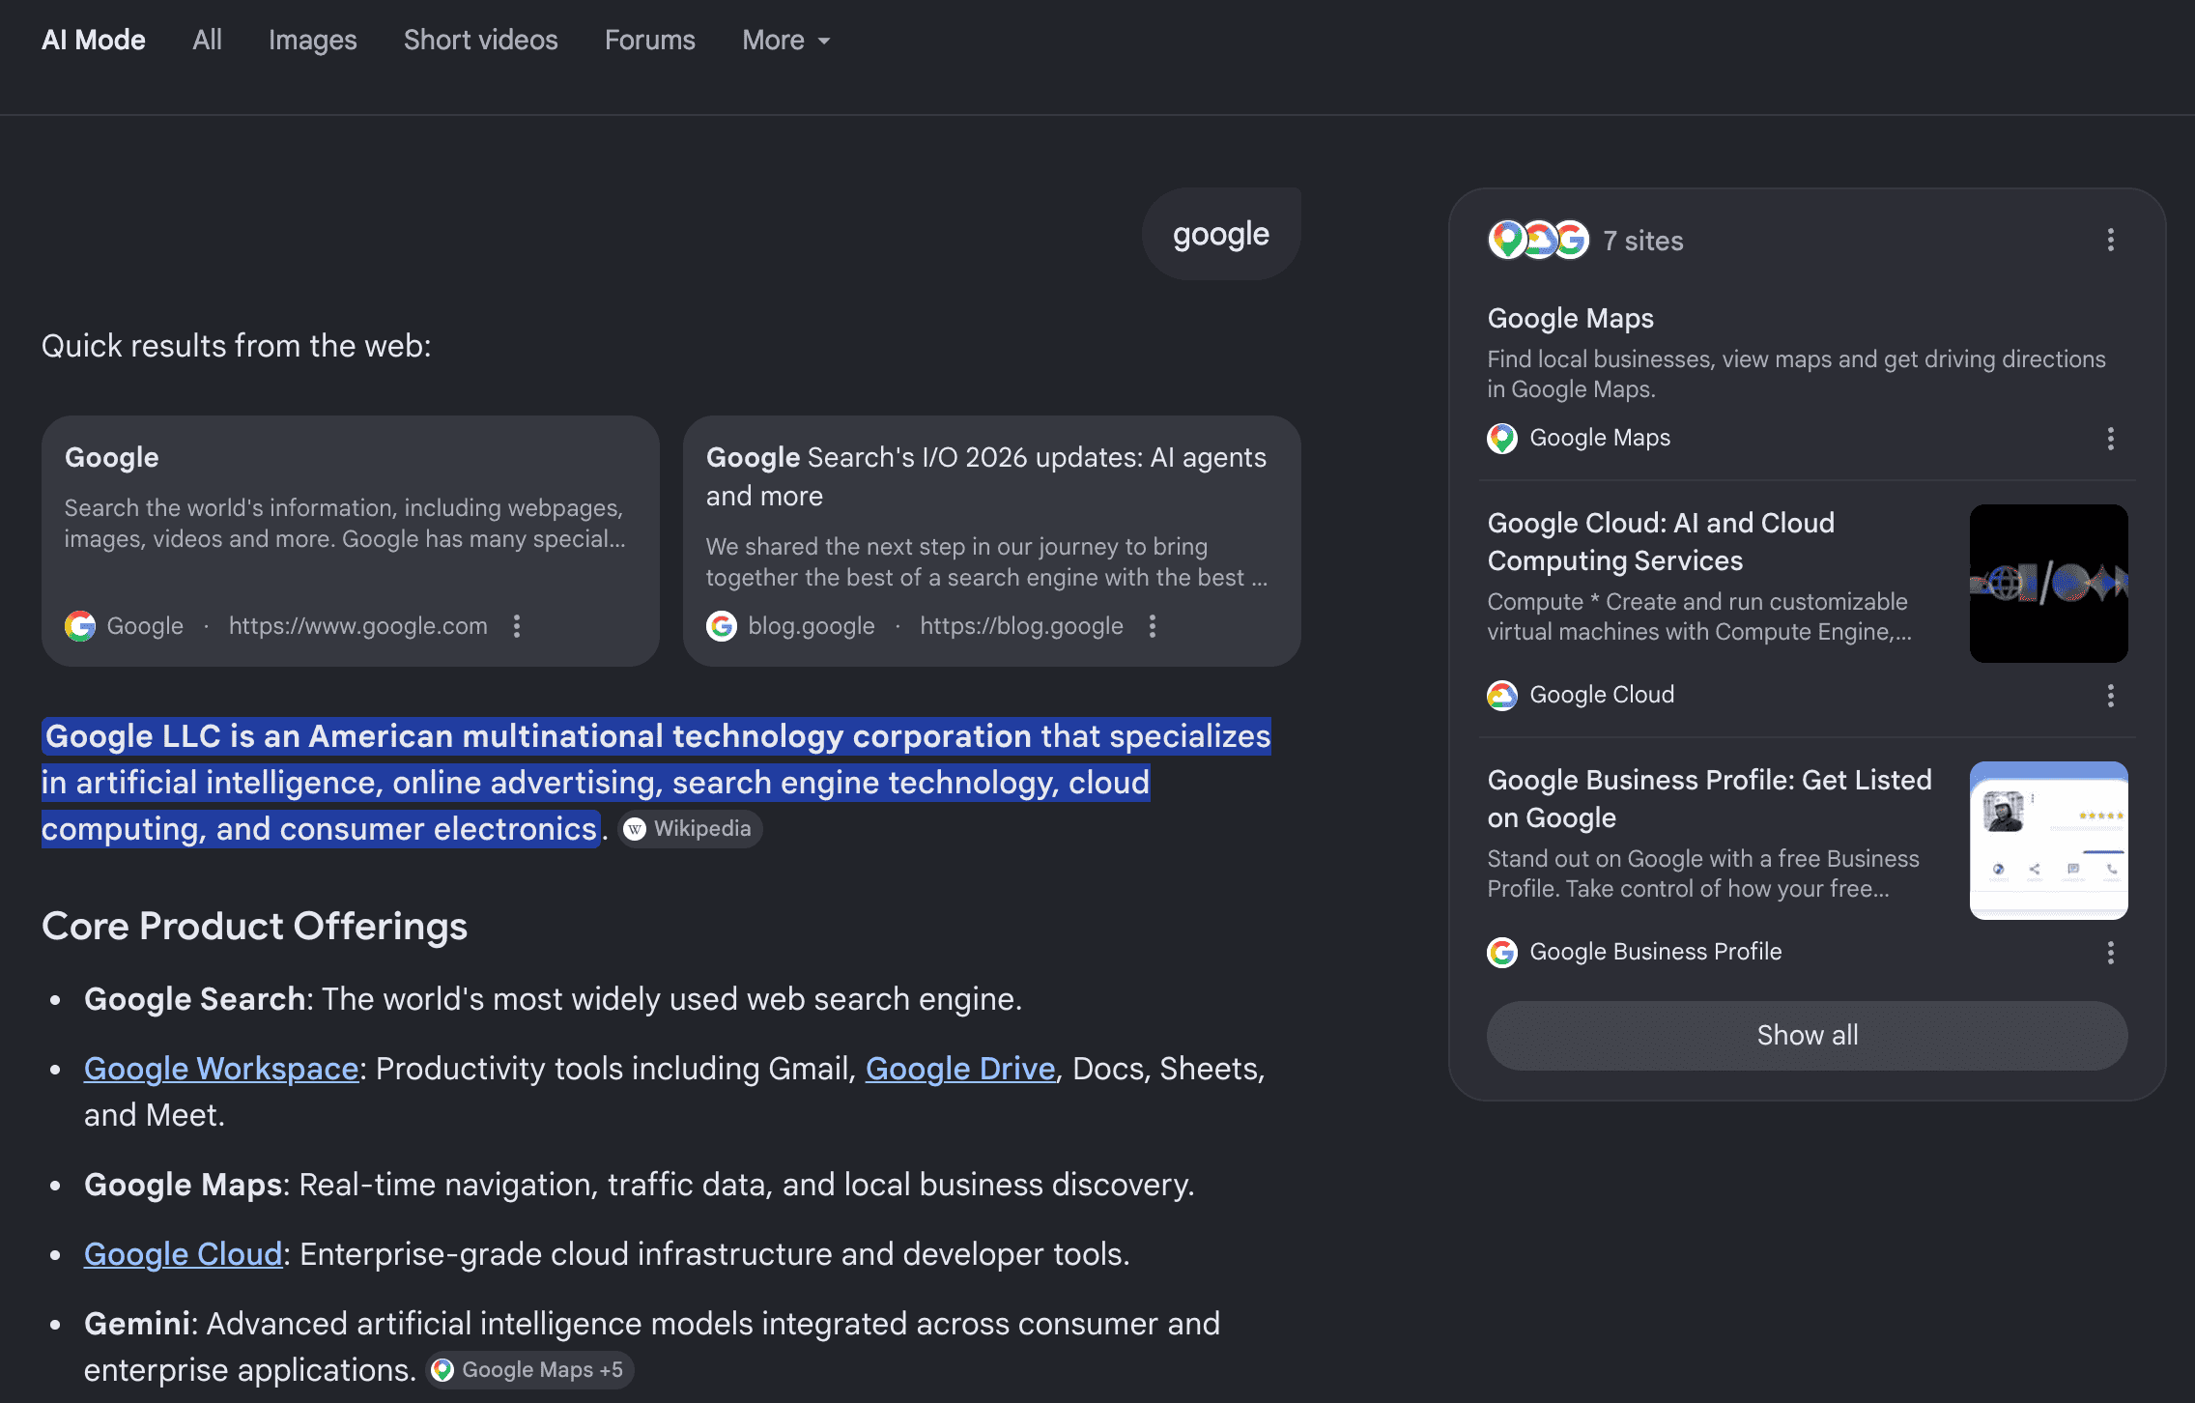Follow the Google Cloud link in the product list
The image size is (2195, 1403).
183,1254
